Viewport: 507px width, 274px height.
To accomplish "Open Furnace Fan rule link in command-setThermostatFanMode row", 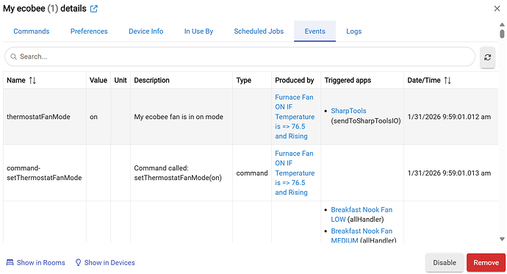I will tap(295, 173).
